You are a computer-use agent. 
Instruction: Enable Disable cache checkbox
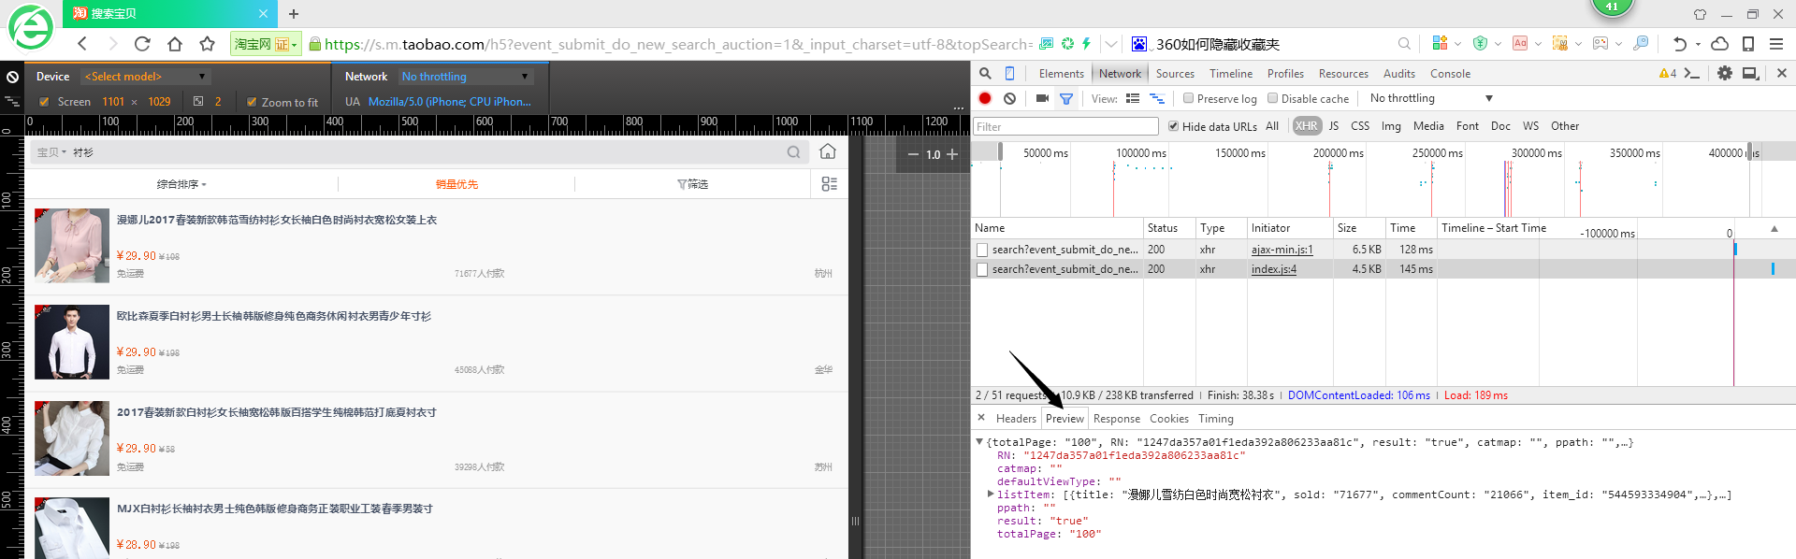tap(1272, 98)
